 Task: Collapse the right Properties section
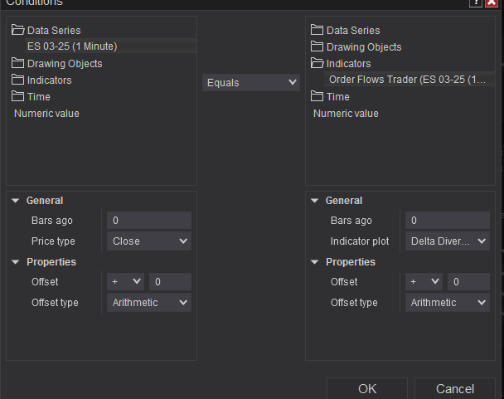click(x=315, y=262)
